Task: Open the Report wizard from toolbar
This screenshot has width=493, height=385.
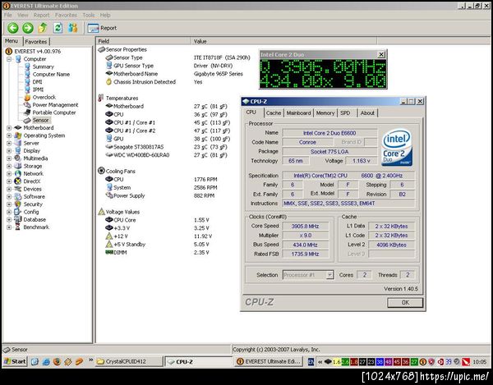Action: (x=103, y=27)
